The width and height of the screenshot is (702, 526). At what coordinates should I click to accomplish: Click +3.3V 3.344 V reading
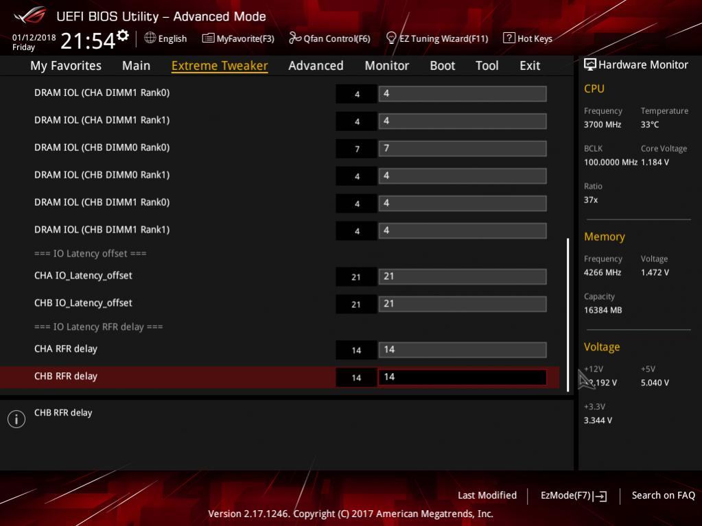coord(598,420)
